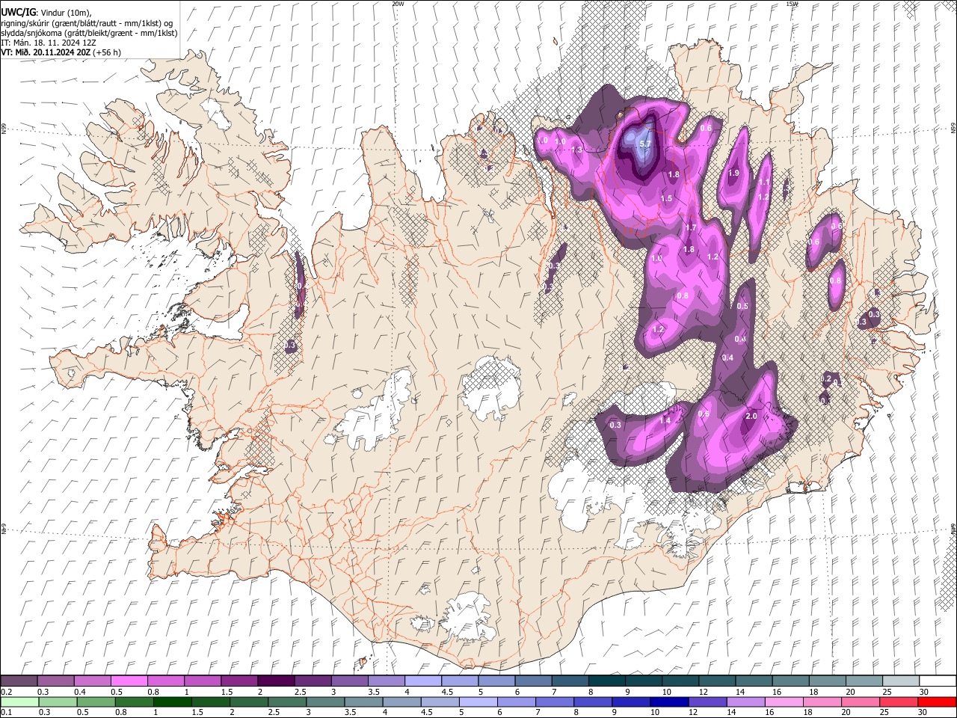Viewport: 957px width, 718px height.
Task: Click the 1.1 precipitation value on the map
Action: tap(764, 182)
